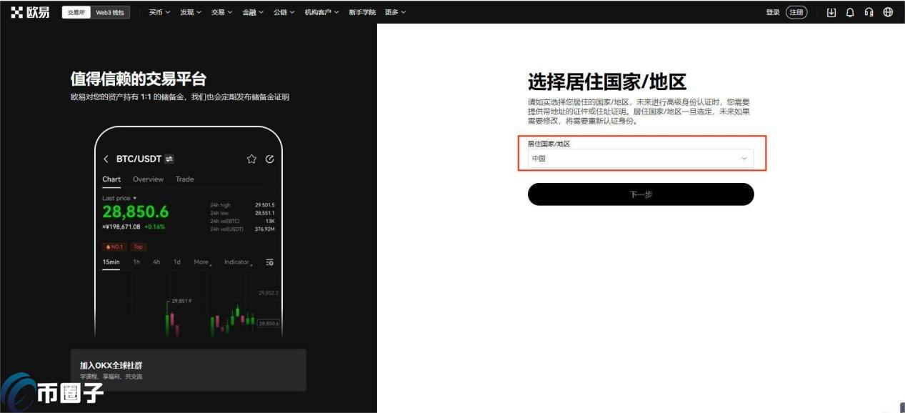Viewport: 905px width, 413px height.
Task: Open the Indicator option on chart
Action: (238, 262)
